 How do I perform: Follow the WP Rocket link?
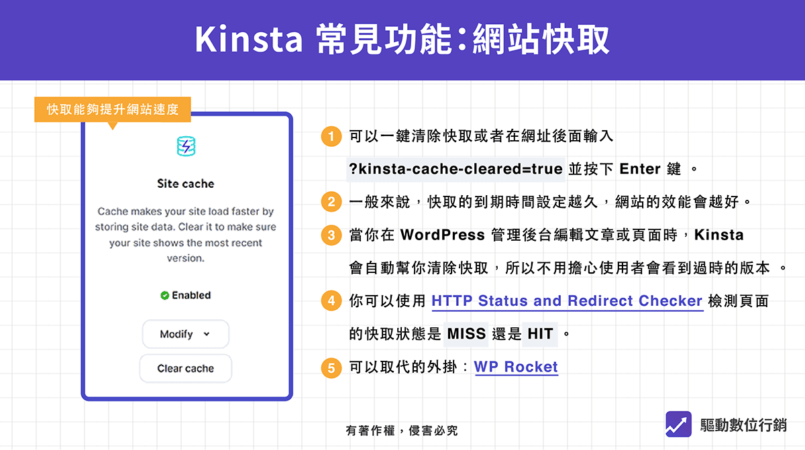(516, 367)
